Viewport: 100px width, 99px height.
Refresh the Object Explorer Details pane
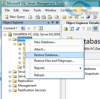72,29
